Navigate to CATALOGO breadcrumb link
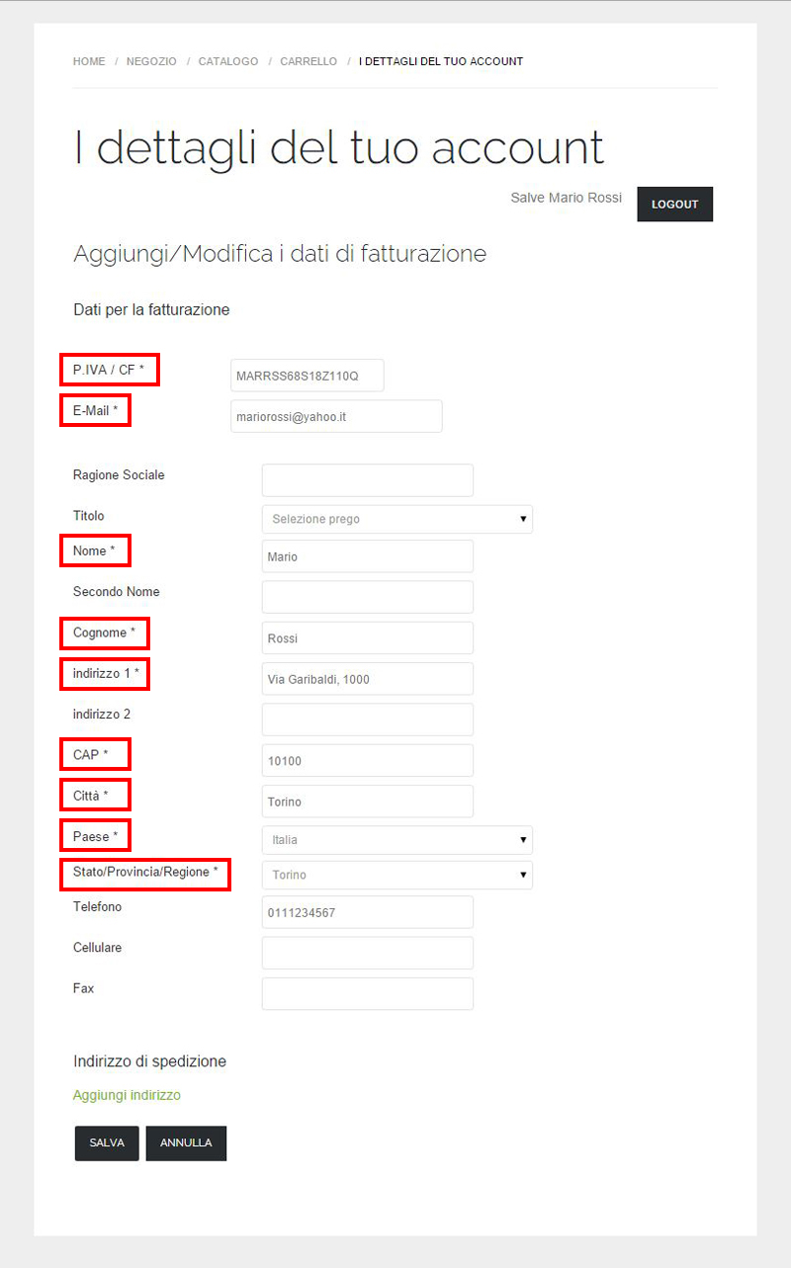This screenshot has width=791, height=1268. pyautogui.click(x=228, y=61)
